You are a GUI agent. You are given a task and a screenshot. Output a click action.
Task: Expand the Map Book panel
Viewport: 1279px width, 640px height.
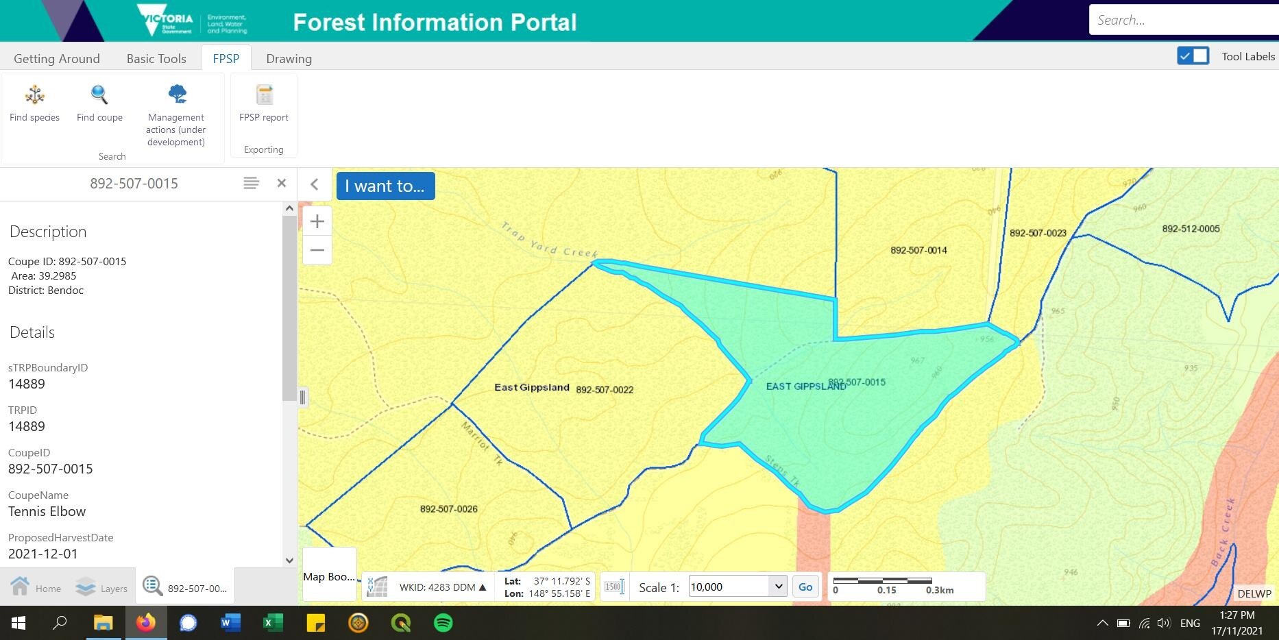click(329, 576)
